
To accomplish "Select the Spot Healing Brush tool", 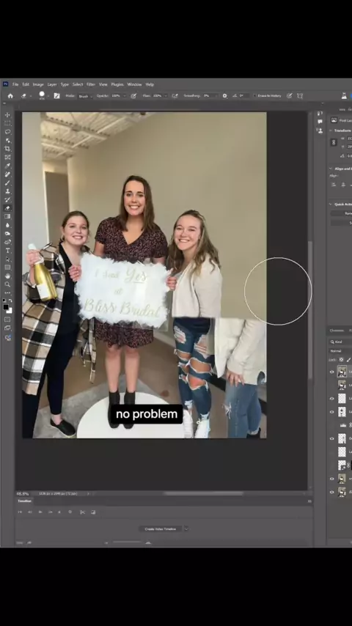I will pos(7,174).
